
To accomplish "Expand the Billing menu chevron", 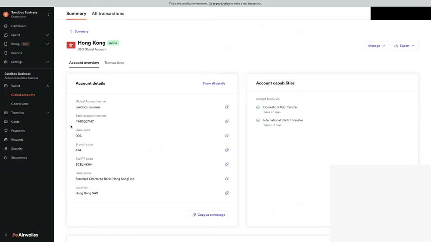I will 47,44.
